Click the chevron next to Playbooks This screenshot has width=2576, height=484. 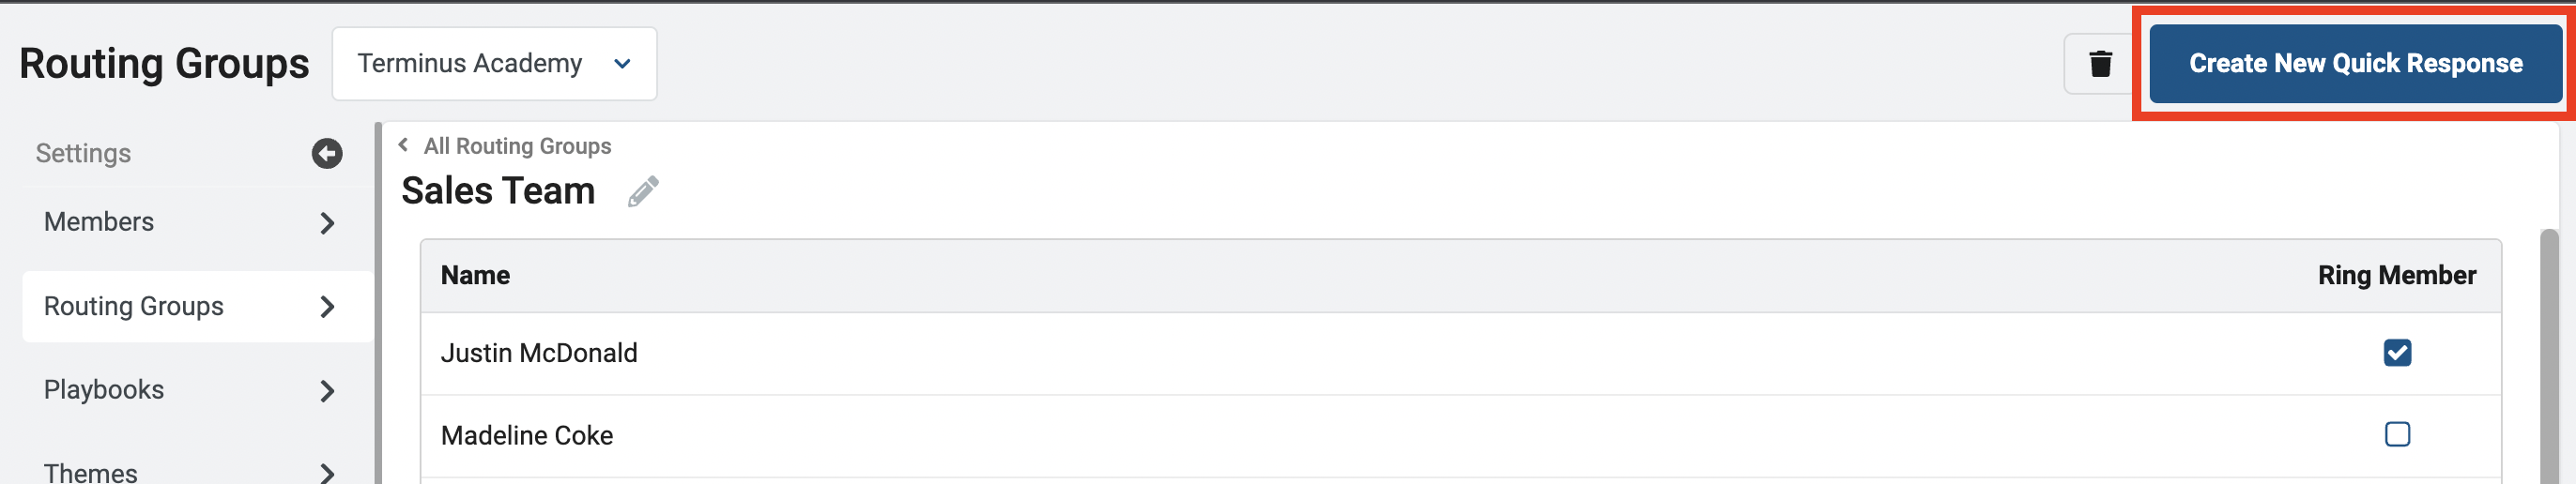click(327, 391)
